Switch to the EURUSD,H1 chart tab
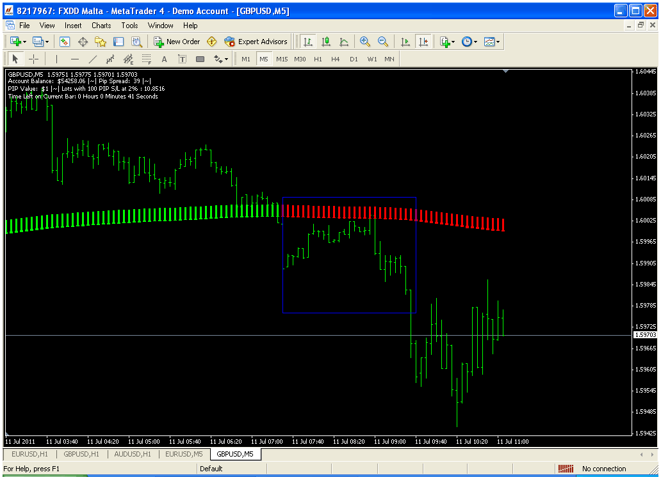Viewport: 661px width, 477px height. point(29,454)
